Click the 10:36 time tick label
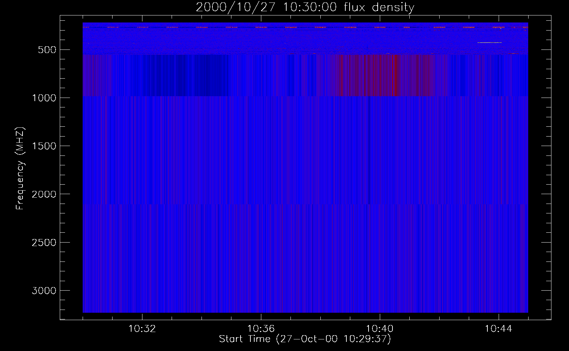The height and width of the screenshot is (351, 569). (261, 329)
